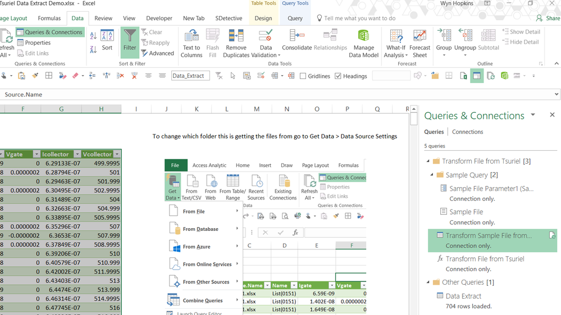This screenshot has width=561, height=315.
Task: Open Consolidate tool
Action: click(297, 40)
